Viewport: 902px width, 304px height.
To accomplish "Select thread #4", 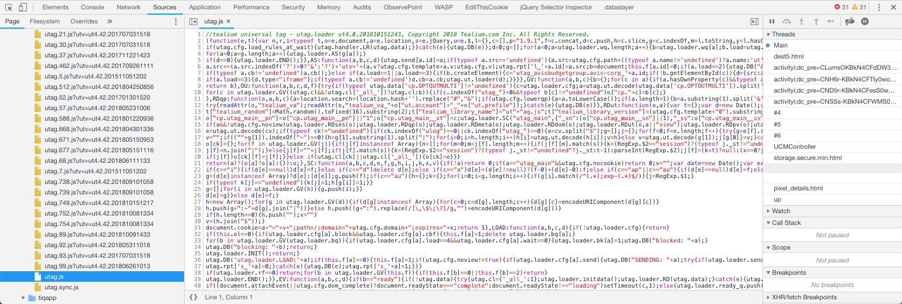I will [832, 112].
